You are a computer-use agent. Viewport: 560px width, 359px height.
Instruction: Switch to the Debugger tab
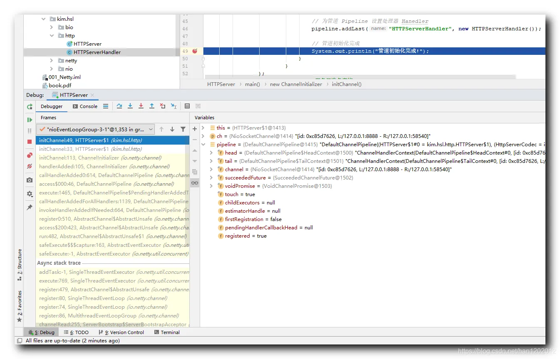pos(52,106)
